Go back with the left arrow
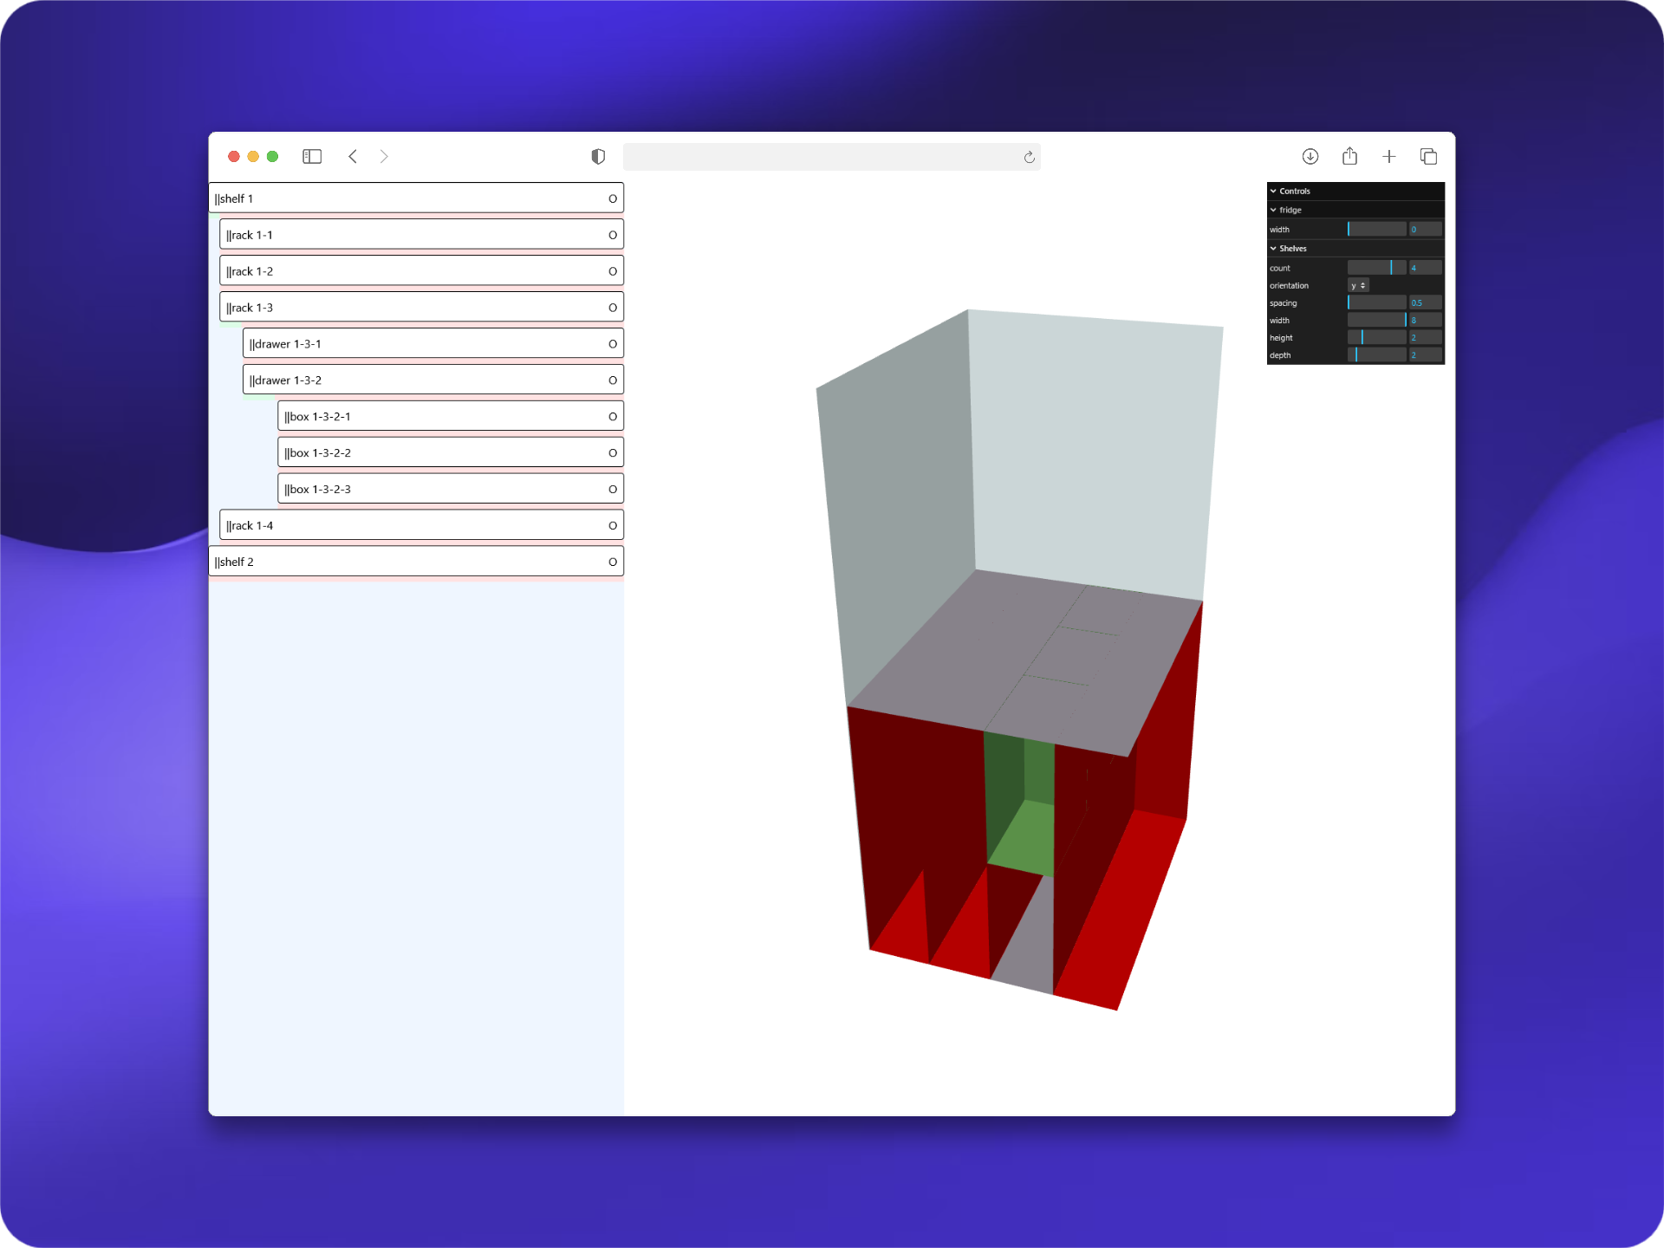 353,156
